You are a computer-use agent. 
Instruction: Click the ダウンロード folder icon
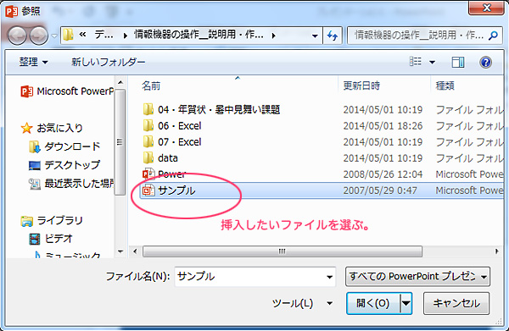35,146
